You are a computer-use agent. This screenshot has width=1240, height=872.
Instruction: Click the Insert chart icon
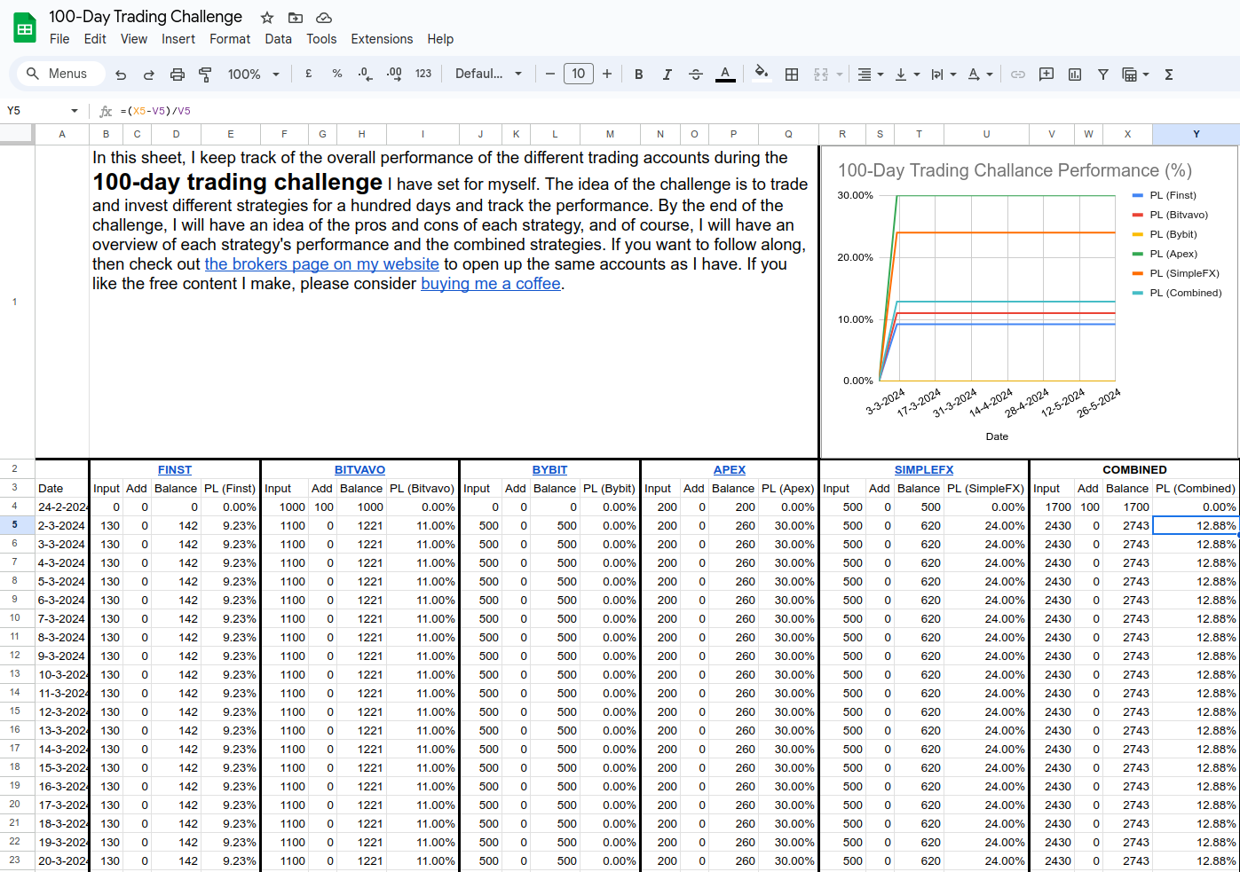(x=1075, y=75)
